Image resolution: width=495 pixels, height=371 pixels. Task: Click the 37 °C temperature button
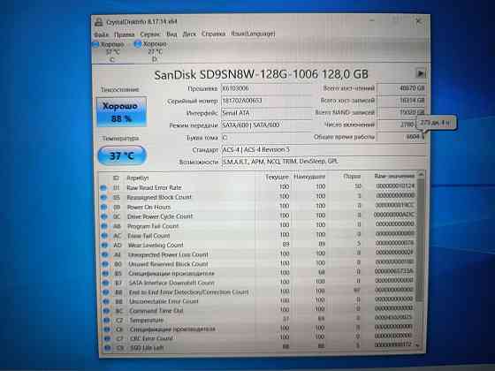point(122,155)
